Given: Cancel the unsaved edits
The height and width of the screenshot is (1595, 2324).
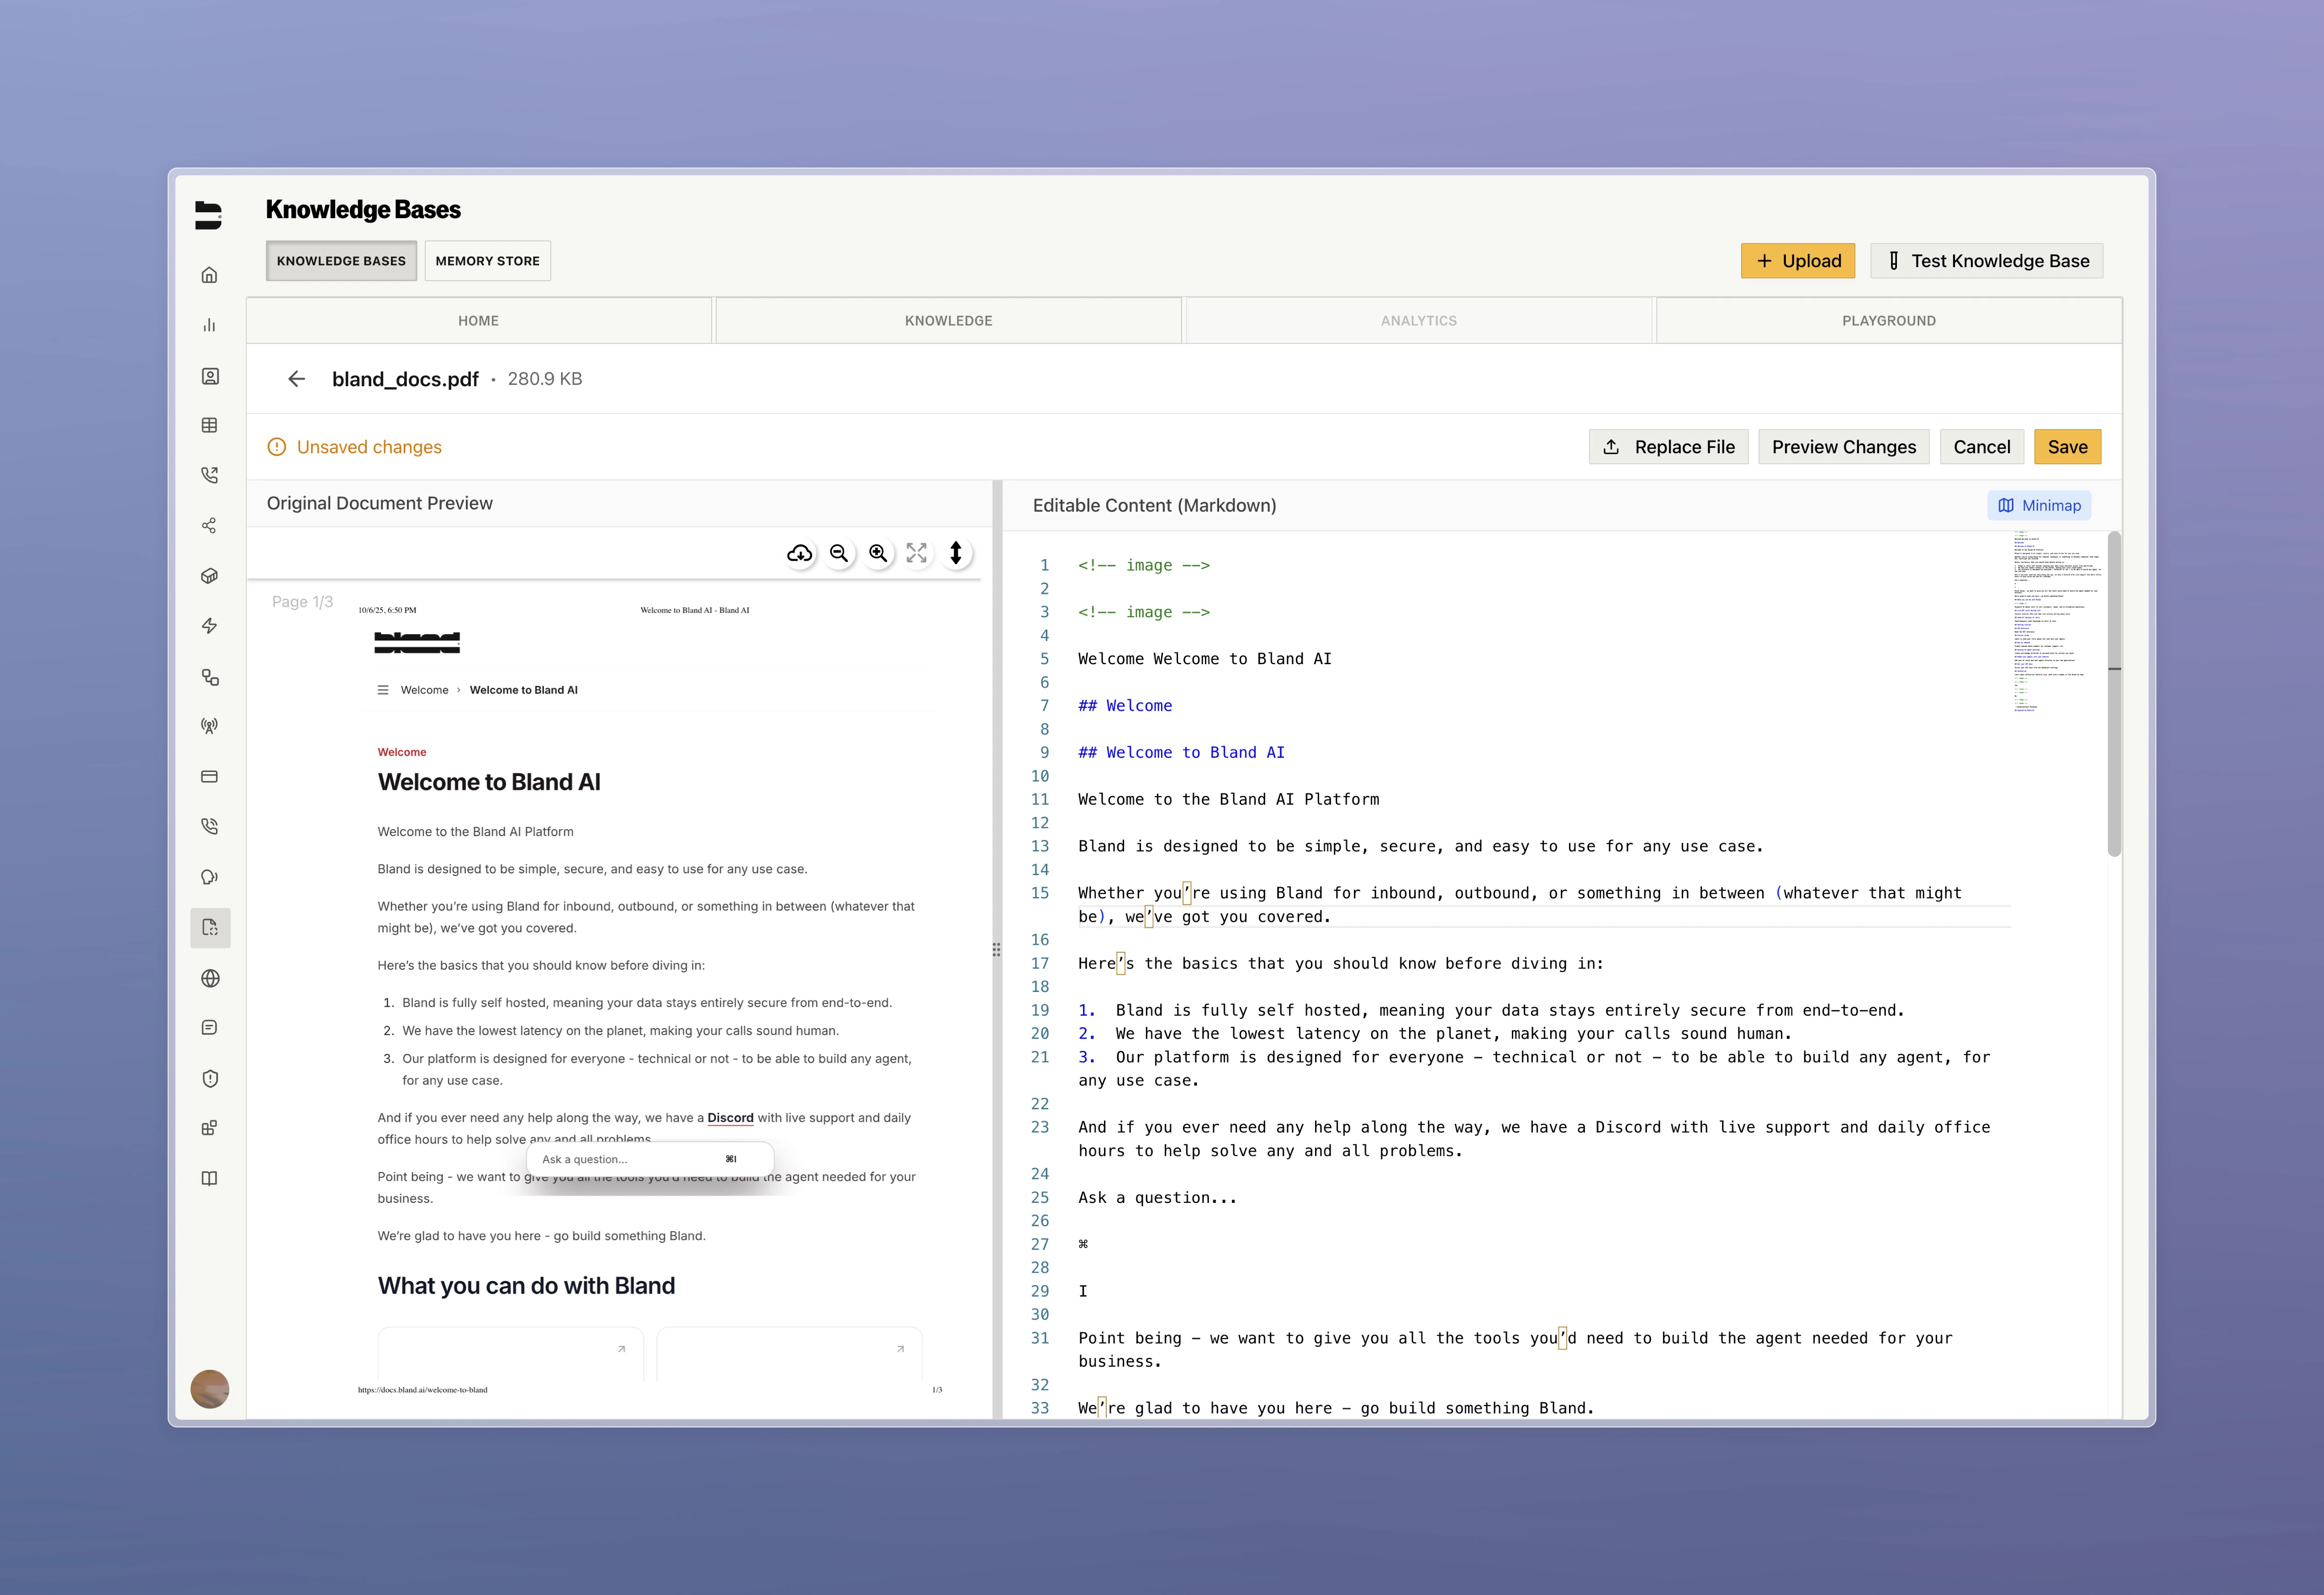Looking at the screenshot, I should [1982, 447].
